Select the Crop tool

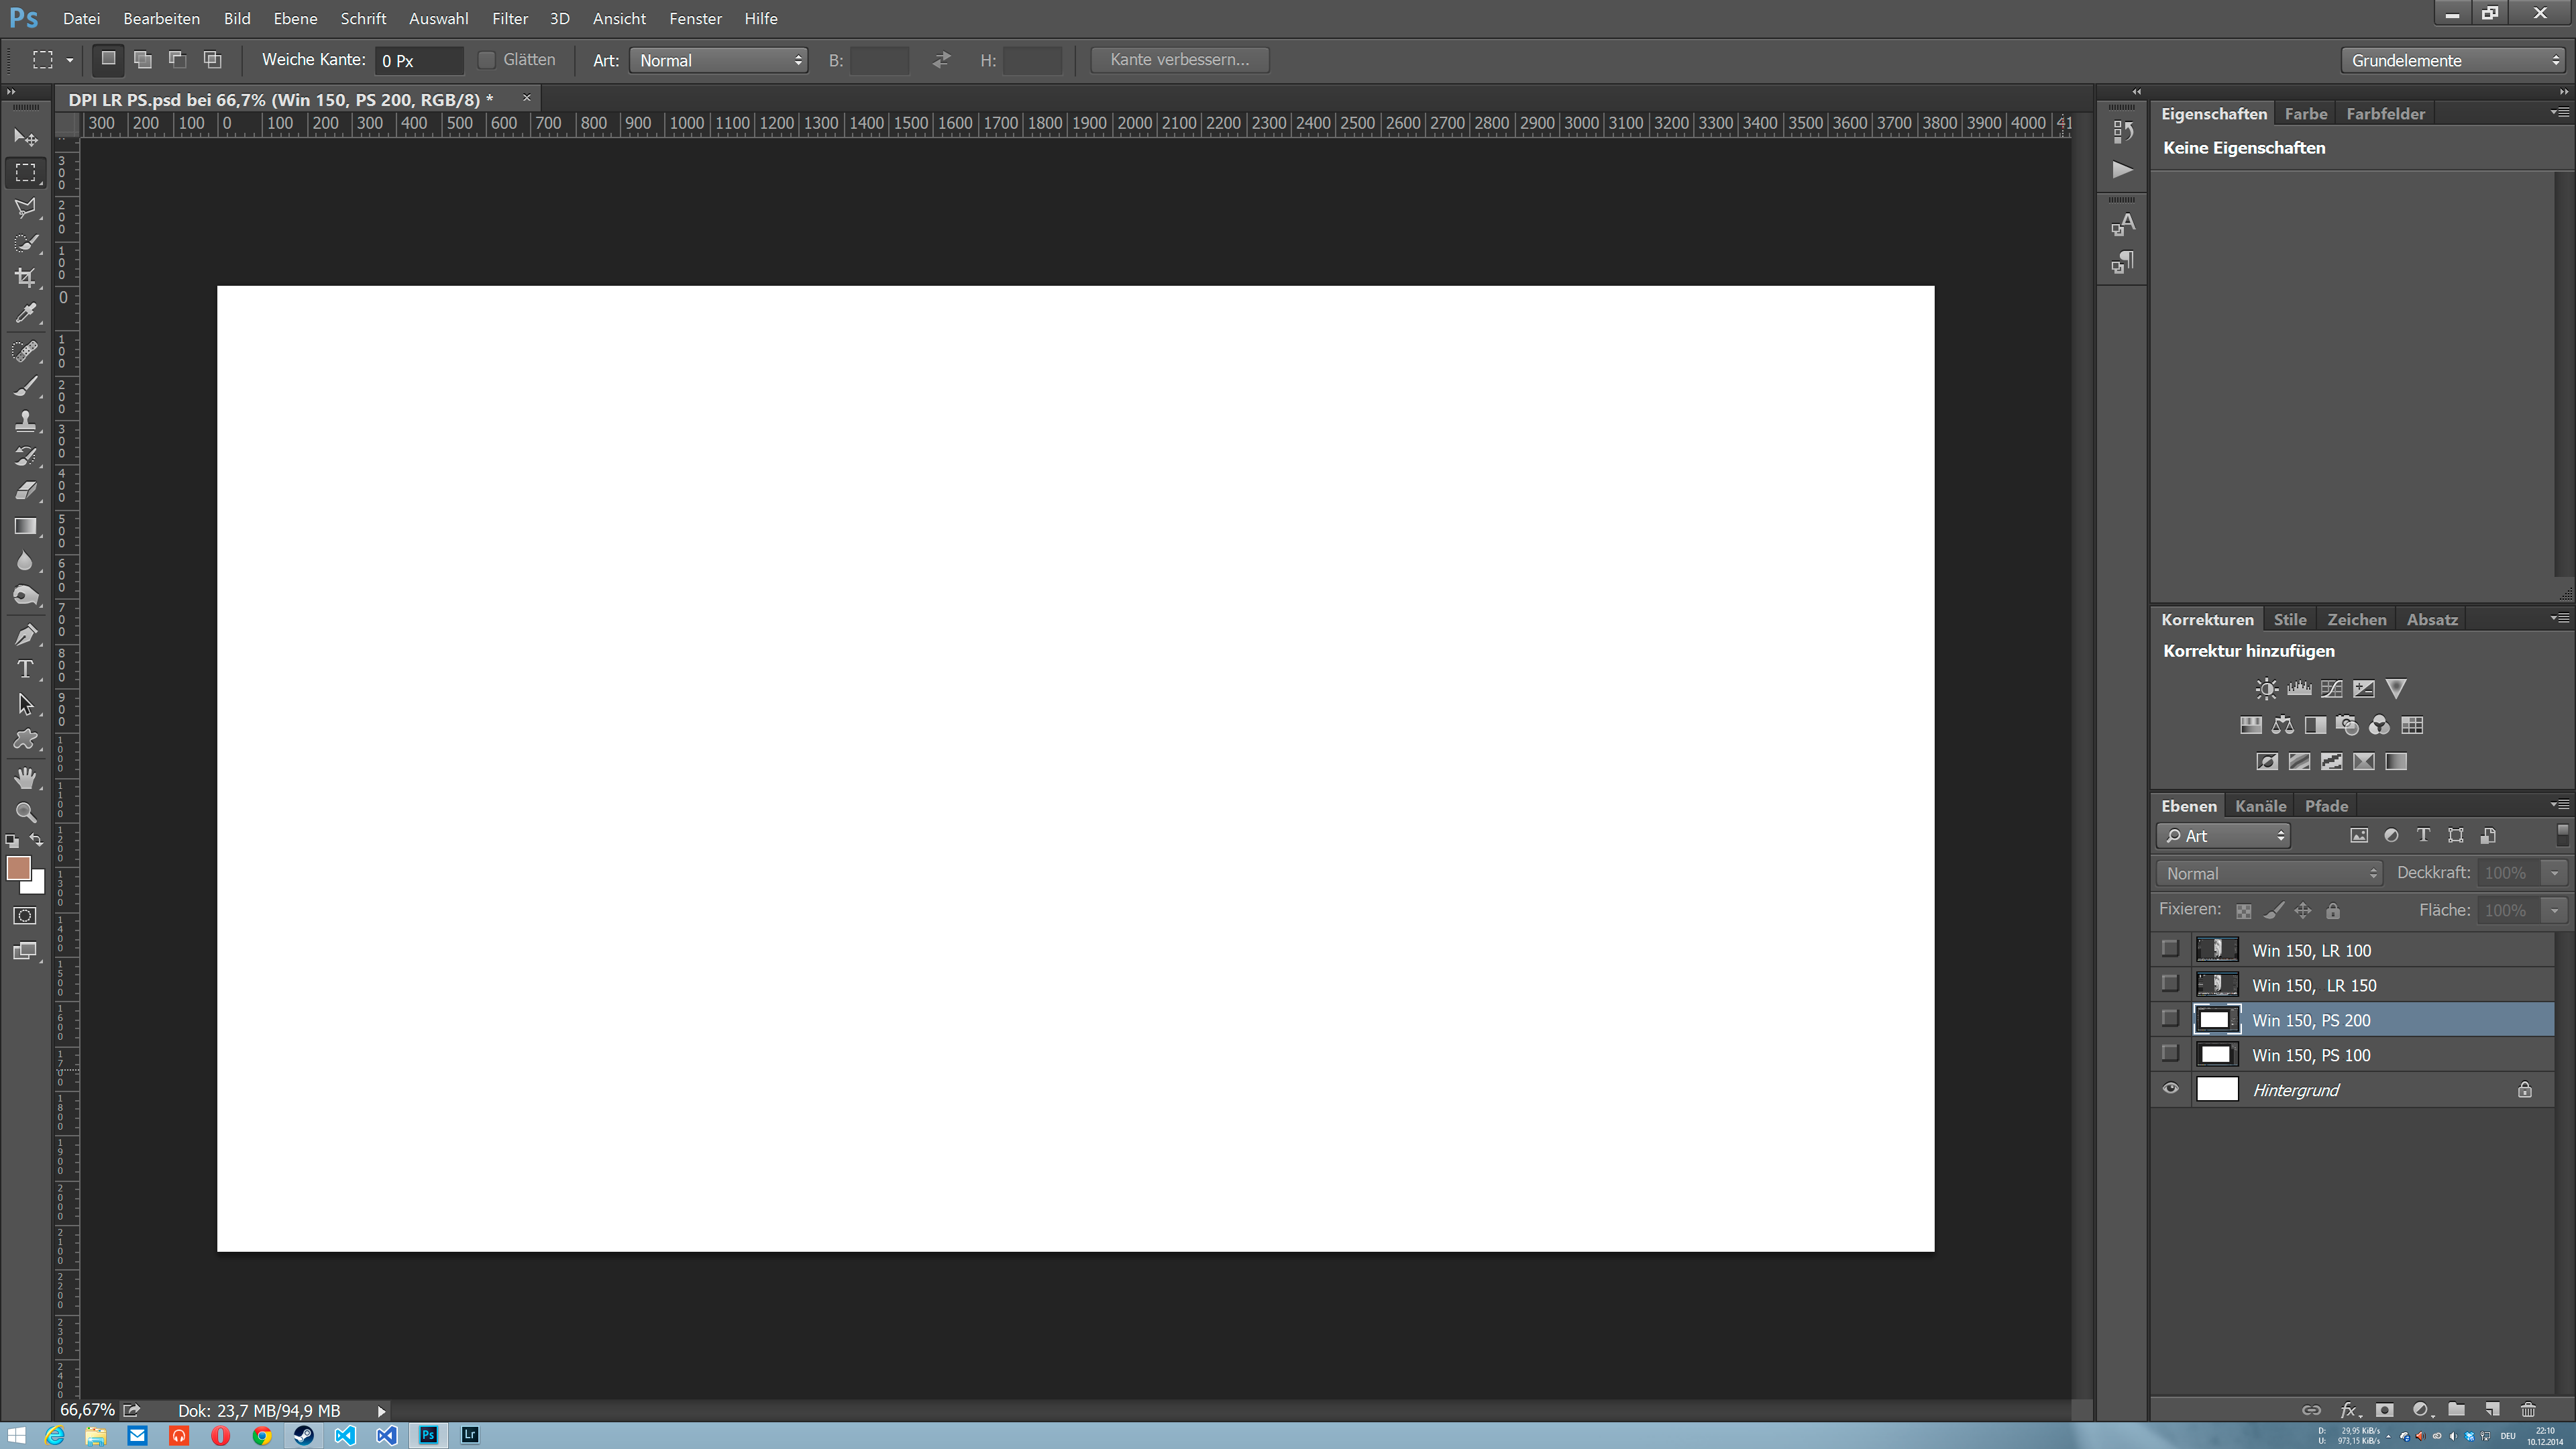25,278
